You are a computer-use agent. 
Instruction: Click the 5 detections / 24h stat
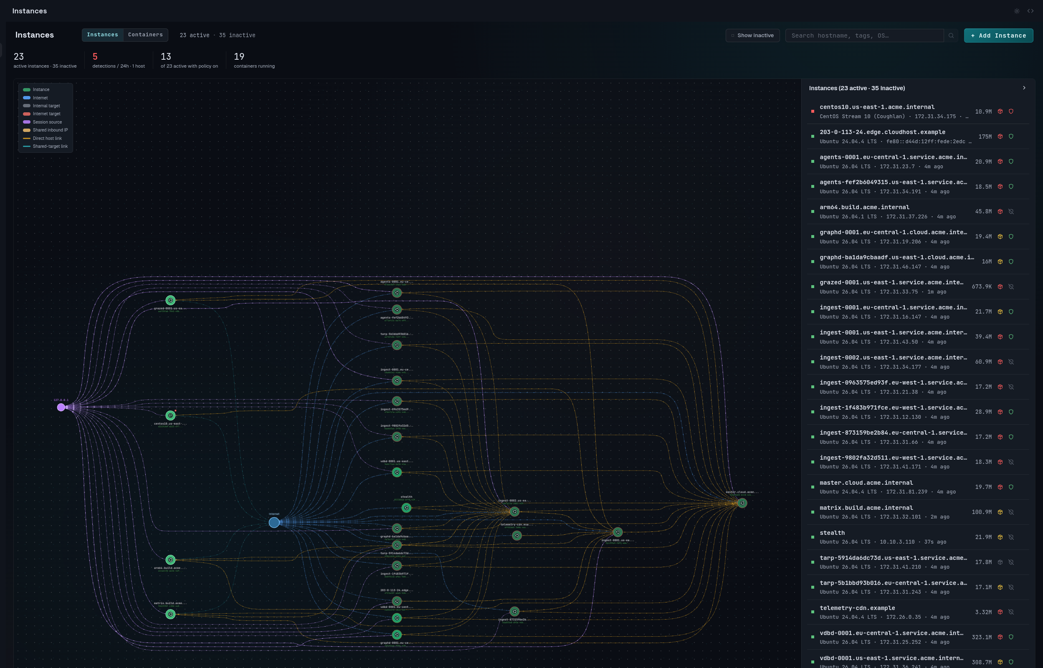coord(119,60)
